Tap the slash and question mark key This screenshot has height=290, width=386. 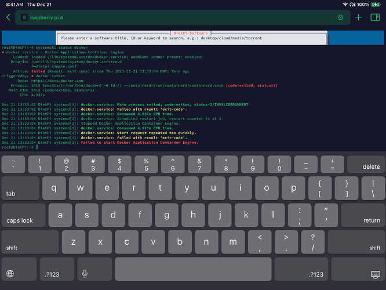312,242
